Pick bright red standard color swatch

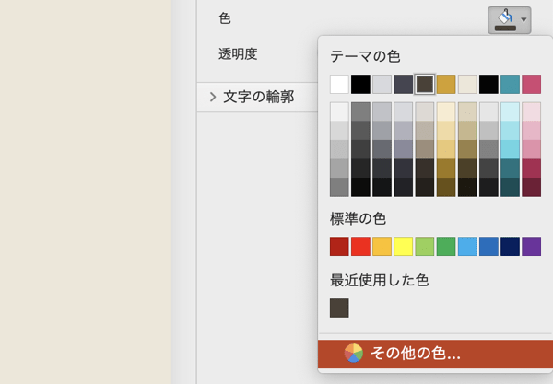[x=360, y=246]
